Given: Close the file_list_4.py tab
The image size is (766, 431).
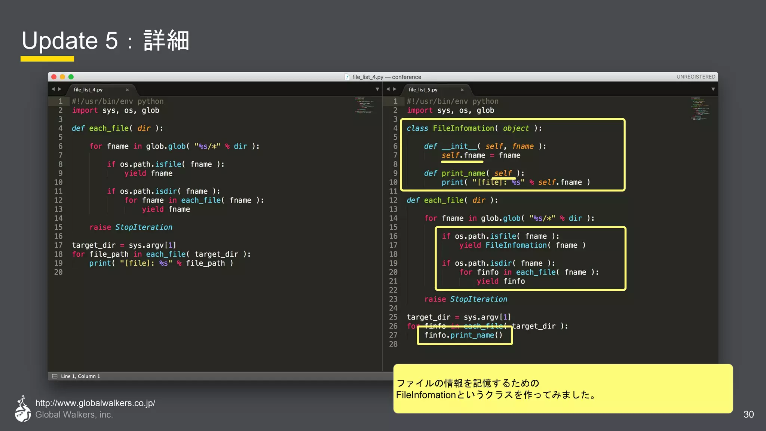Looking at the screenshot, I should pos(127,90).
